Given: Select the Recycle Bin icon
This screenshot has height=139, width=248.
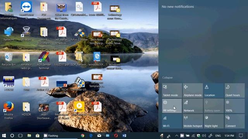Looking at the screenshot, I should (9, 59).
